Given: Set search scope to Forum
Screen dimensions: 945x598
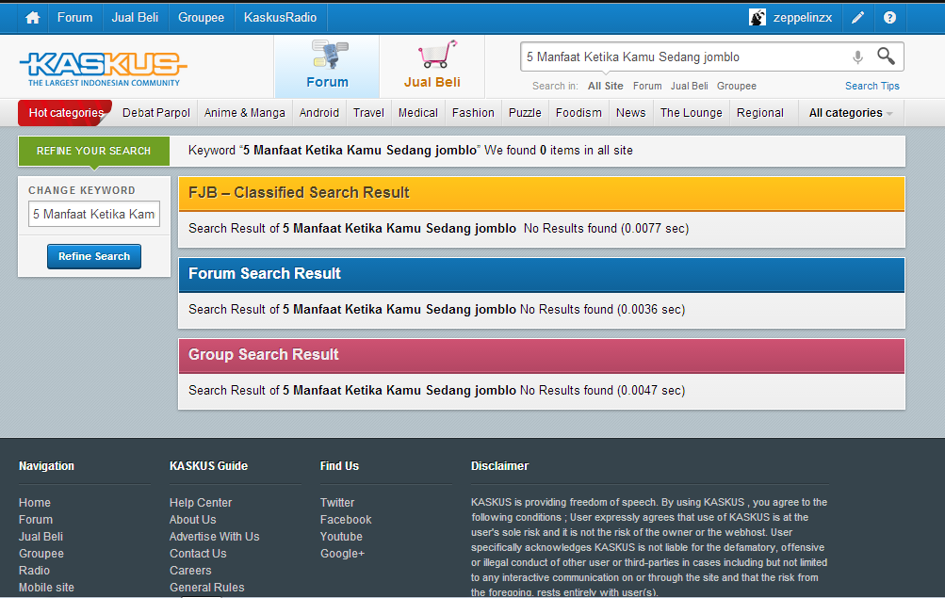Looking at the screenshot, I should 647,86.
